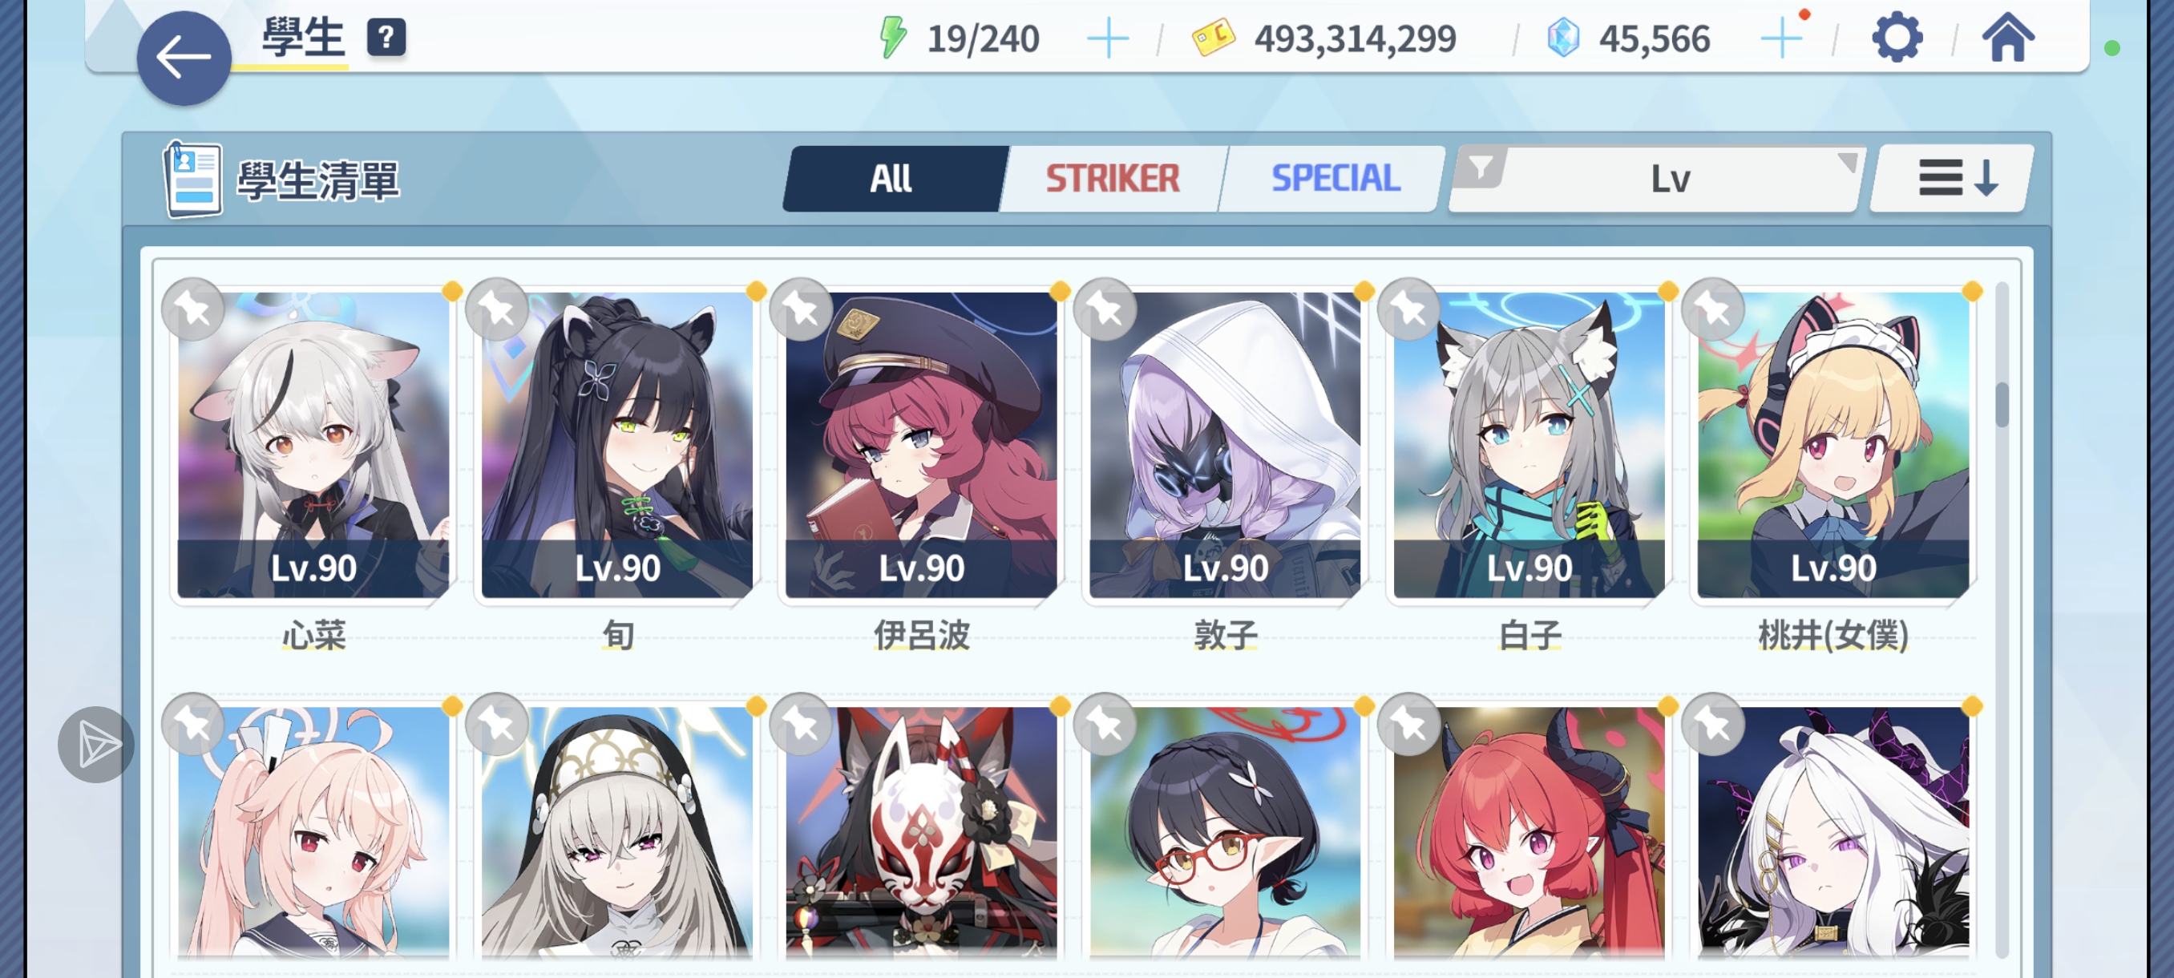Click the student list scrollbar handle
2174x978 pixels.
coord(2002,405)
